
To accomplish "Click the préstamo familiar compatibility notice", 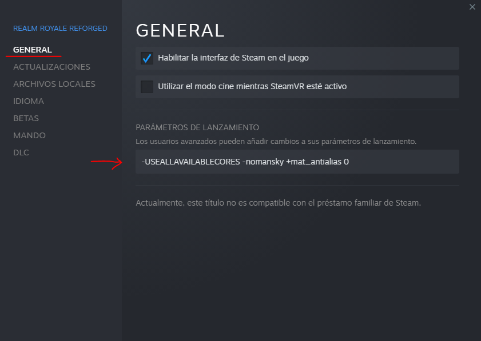I will pyautogui.click(x=278, y=203).
